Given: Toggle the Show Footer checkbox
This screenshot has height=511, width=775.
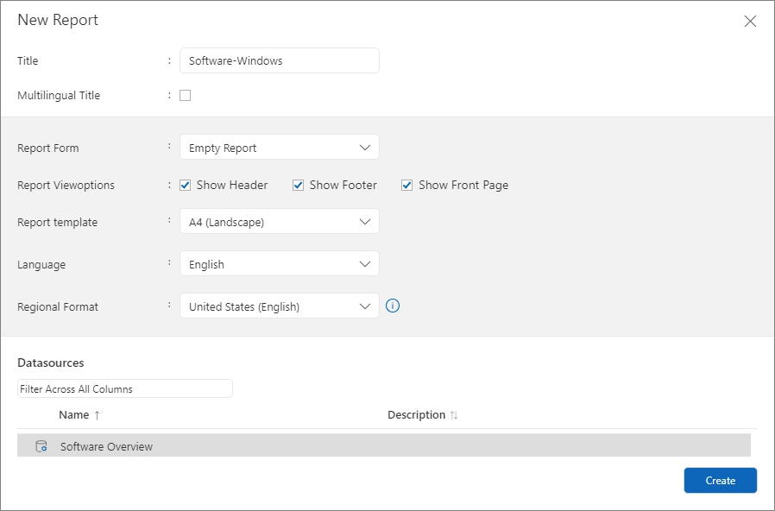Looking at the screenshot, I should tap(298, 185).
